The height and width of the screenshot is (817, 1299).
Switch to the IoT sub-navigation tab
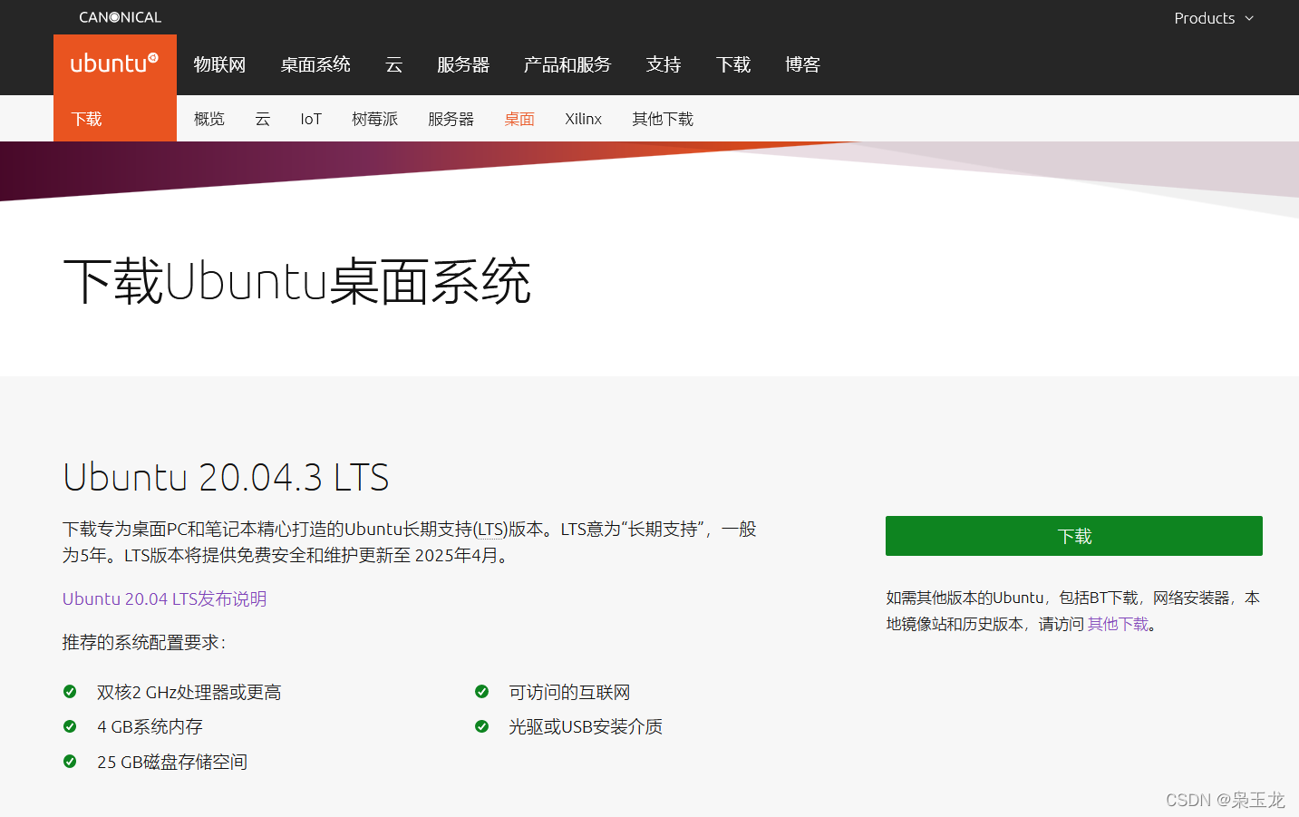click(x=311, y=119)
